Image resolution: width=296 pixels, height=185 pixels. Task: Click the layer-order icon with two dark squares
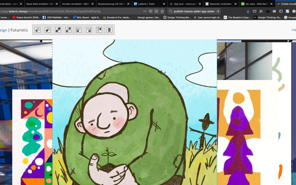click(58, 30)
